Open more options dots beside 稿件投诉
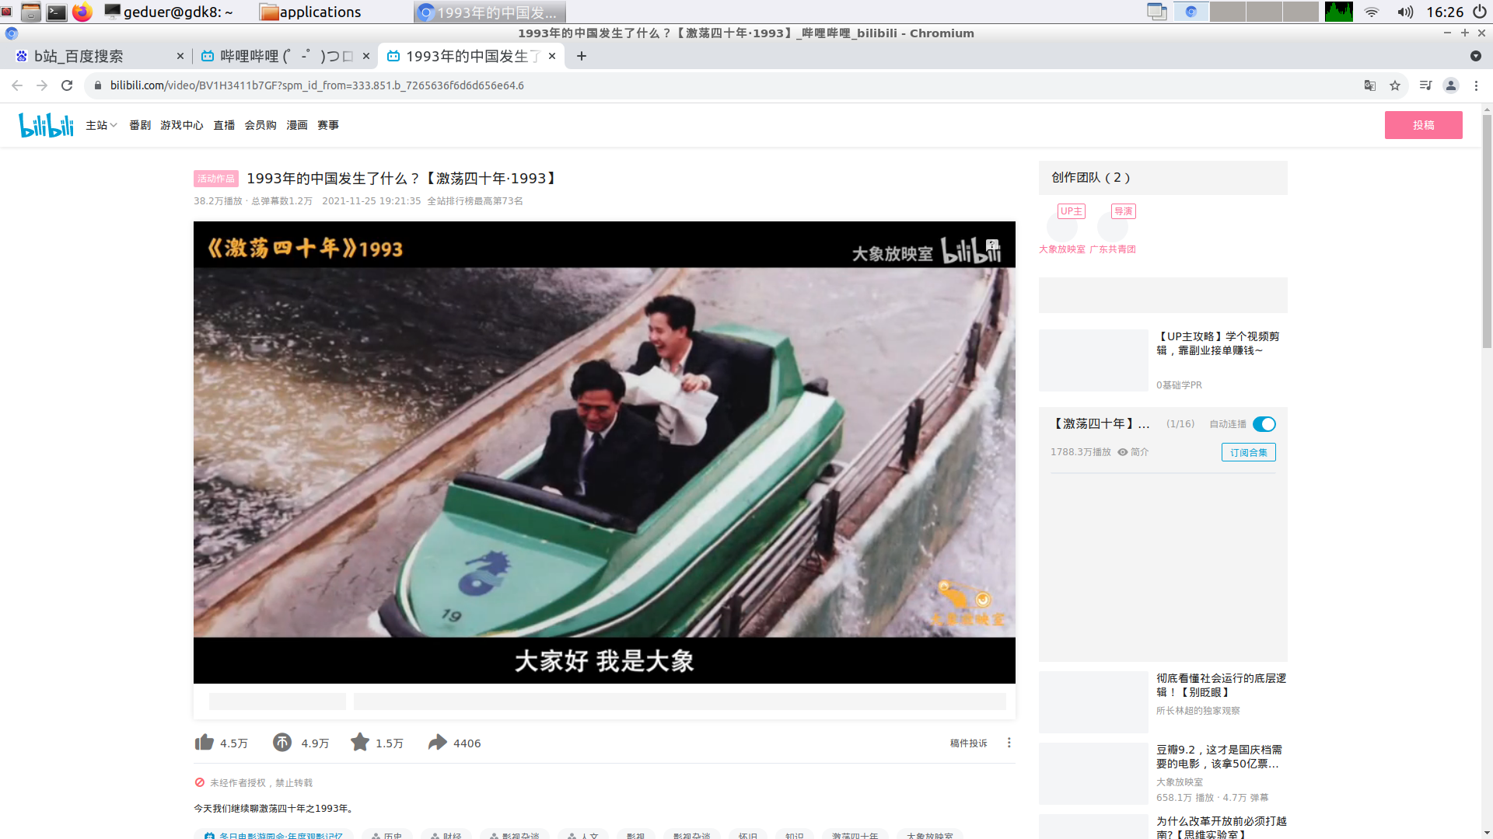 click(x=1009, y=743)
